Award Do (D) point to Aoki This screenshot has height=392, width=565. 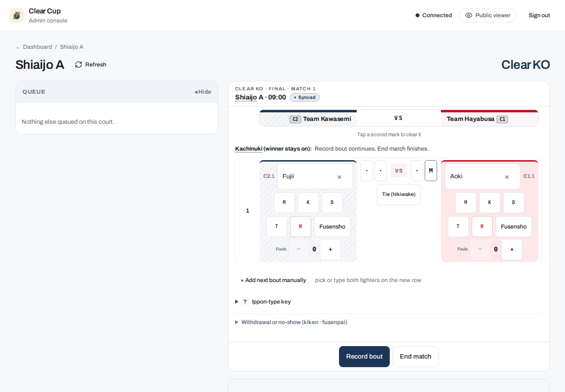[513, 203]
